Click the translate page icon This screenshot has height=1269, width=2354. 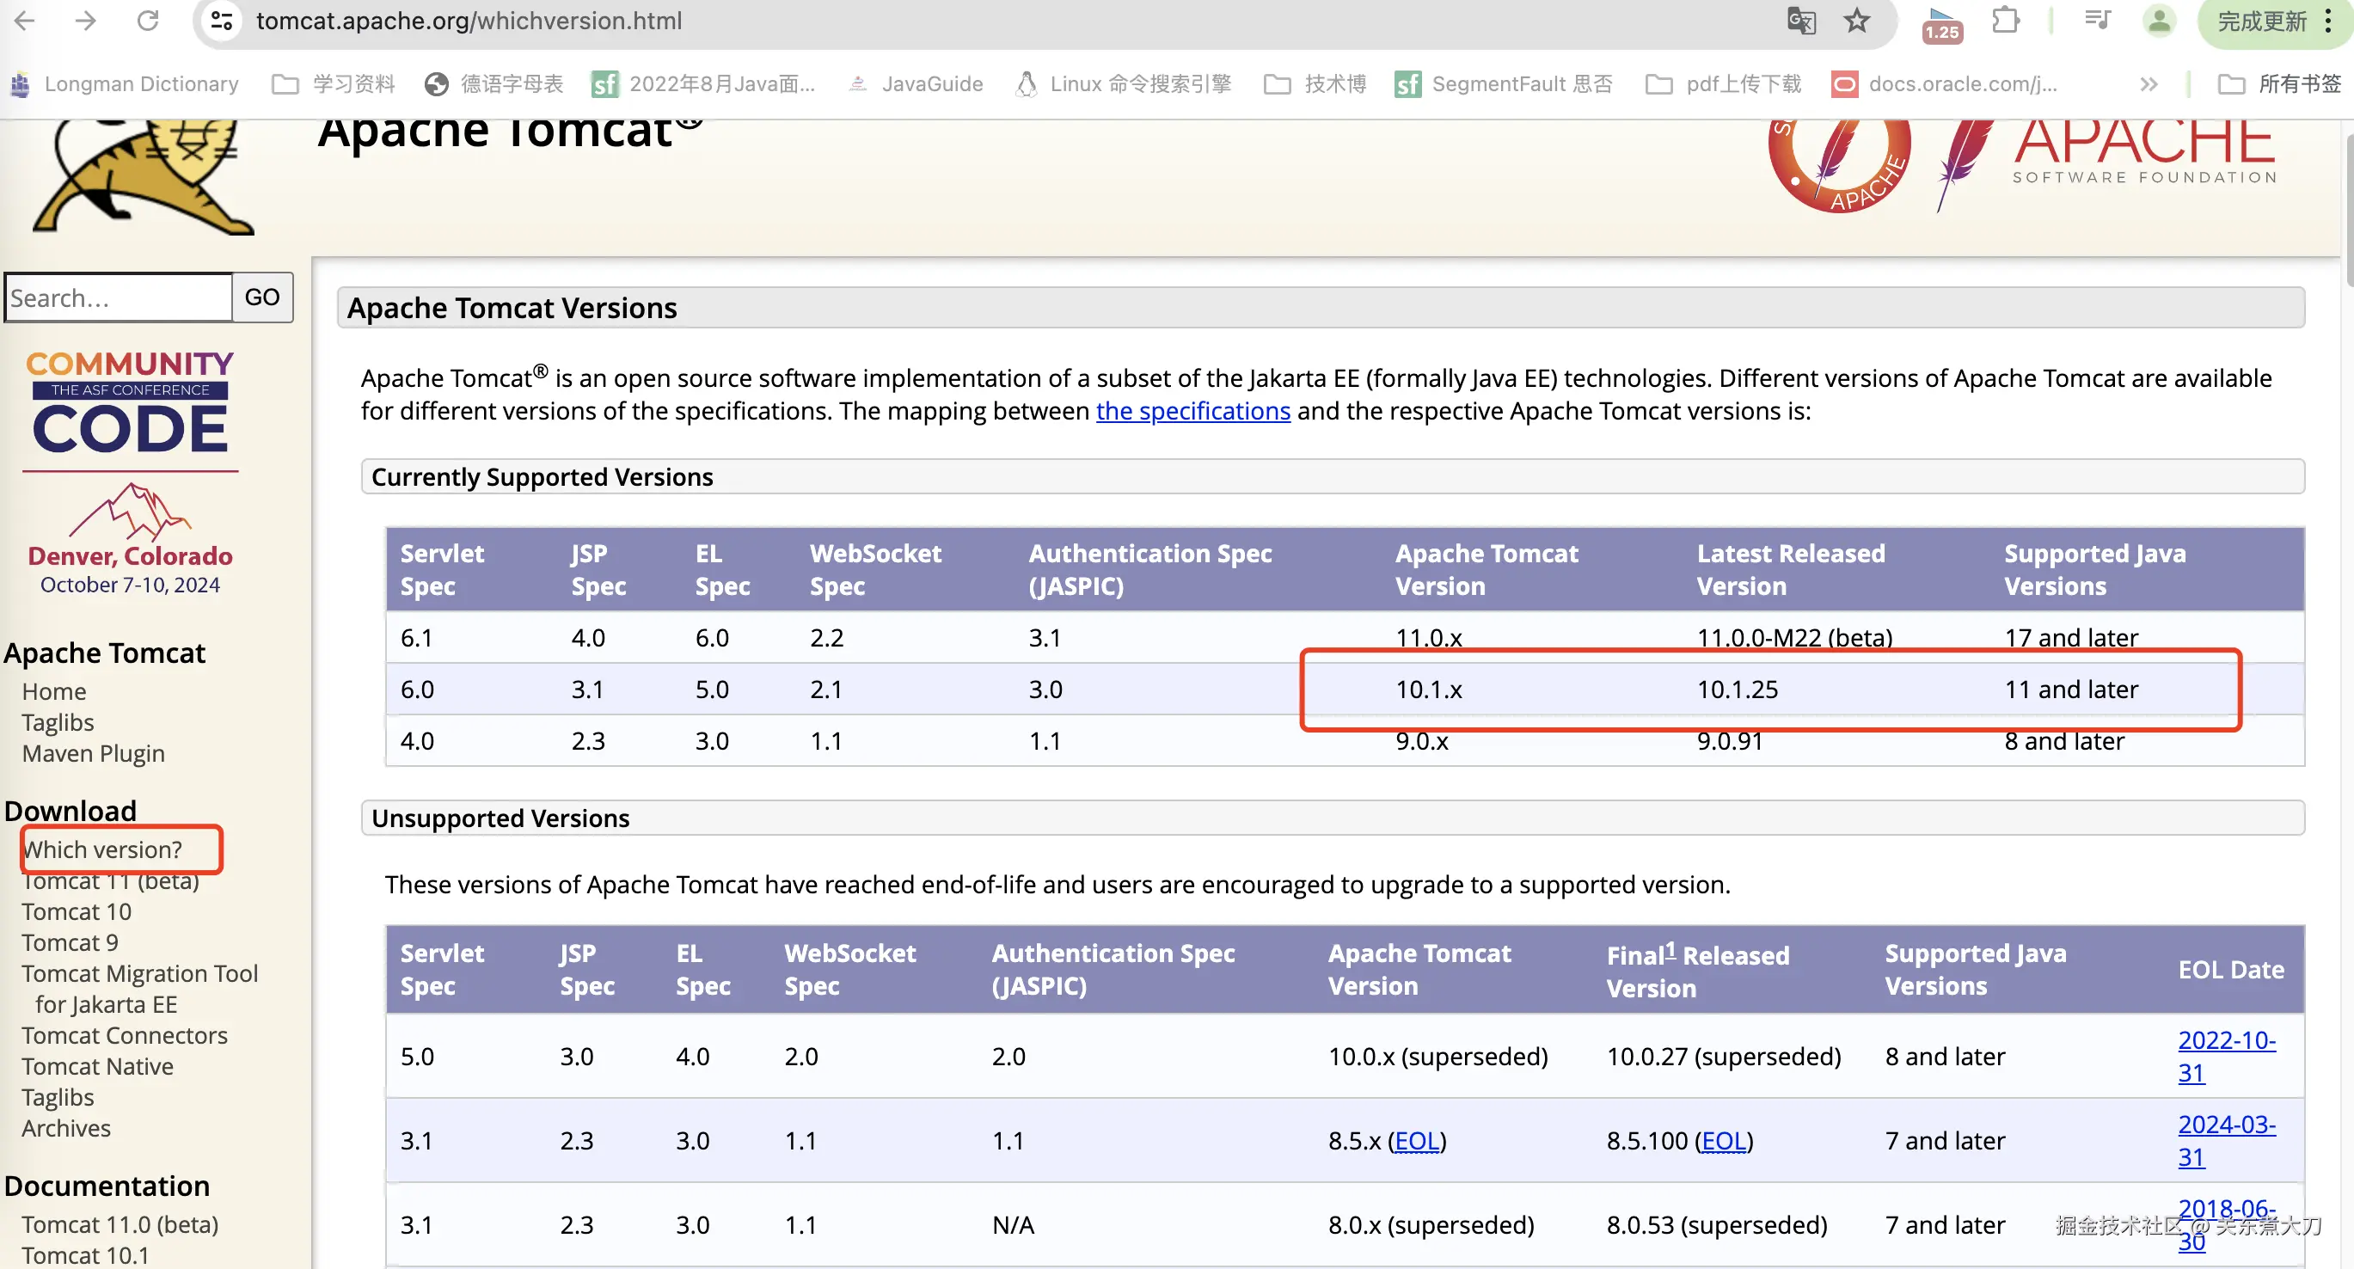coord(1800,20)
